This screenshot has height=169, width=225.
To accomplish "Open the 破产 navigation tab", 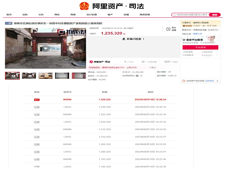I will click(110, 15).
